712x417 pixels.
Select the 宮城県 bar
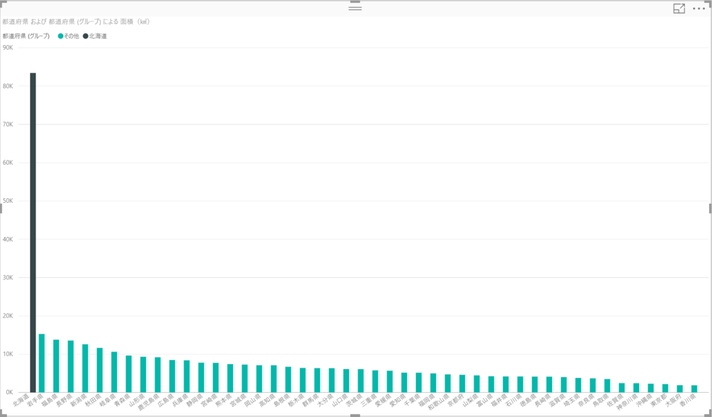point(245,378)
